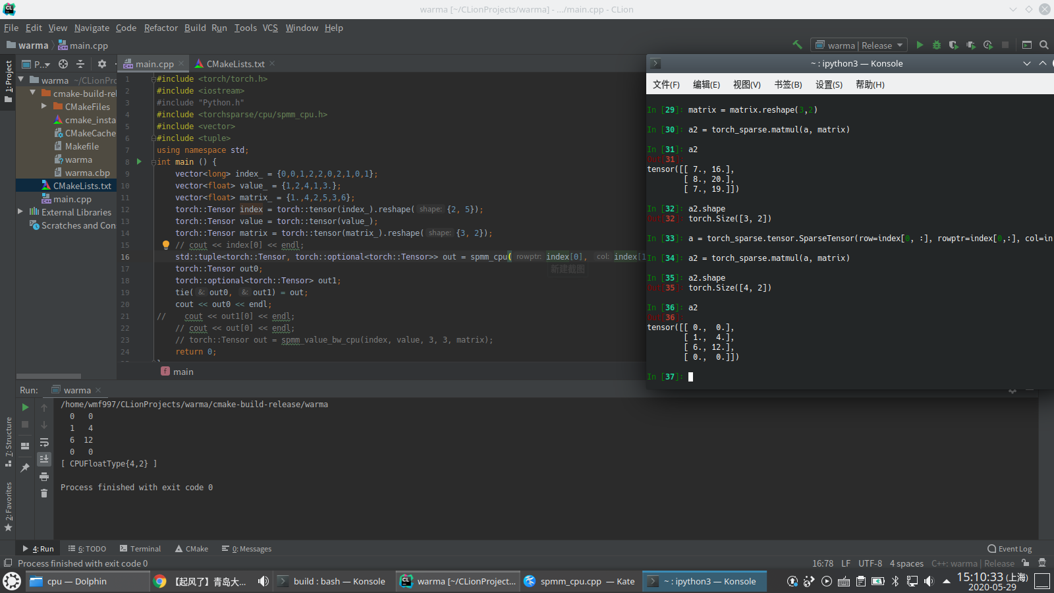The width and height of the screenshot is (1054, 593).
Task: Switch to the main.cpp editor tab
Action: coord(154,64)
